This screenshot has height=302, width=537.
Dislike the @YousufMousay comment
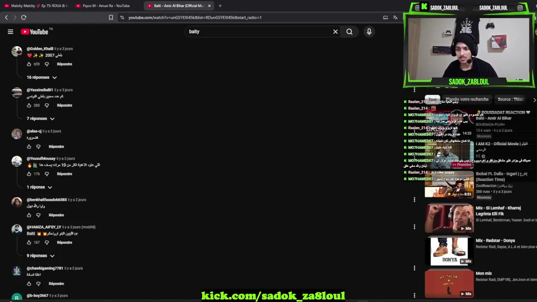click(x=47, y=174)
